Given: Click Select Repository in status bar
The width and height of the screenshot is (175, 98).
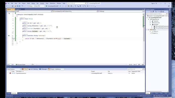Looking at the screenshot, I should [159, 96].
